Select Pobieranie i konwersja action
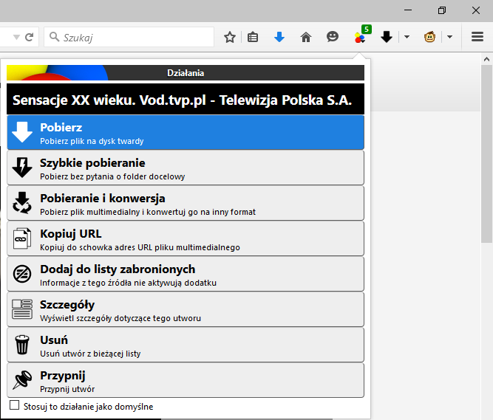The height and width of the screenshot is (420, 493). (x=186, y=203)
